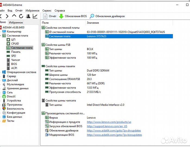190x147 pixels.
Task: Click Обновления драйверов toolbar button
Action: point(107,16)
